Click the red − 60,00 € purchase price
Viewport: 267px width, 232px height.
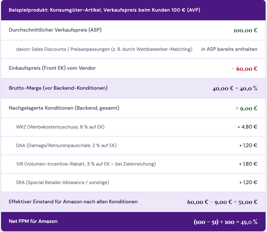coord(244,69)
